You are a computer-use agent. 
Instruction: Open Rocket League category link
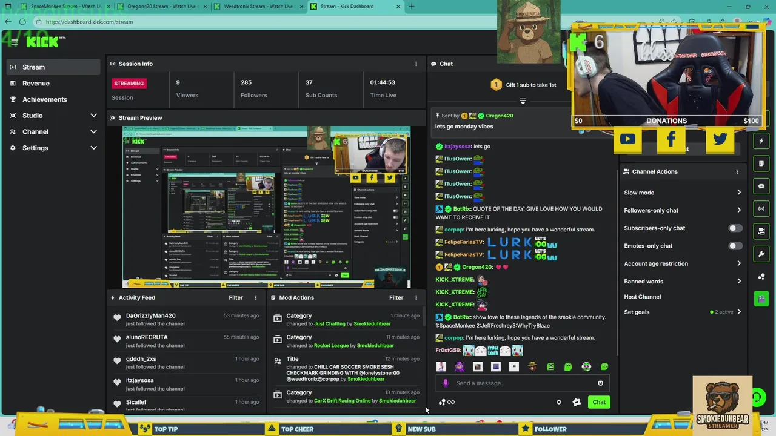pos(331,346)
